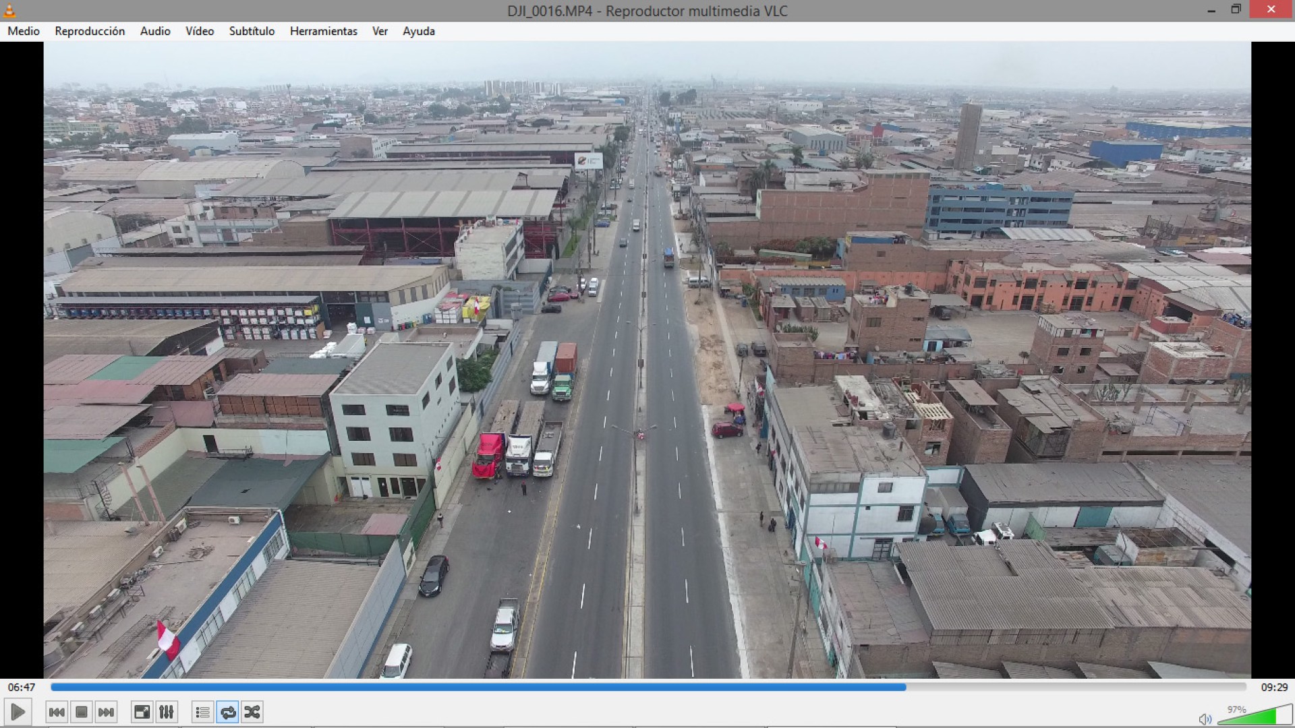
Task: Open the Vídeo menu
Action: click(x=200, y=31)
